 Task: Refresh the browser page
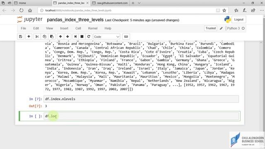pos(21,10)
